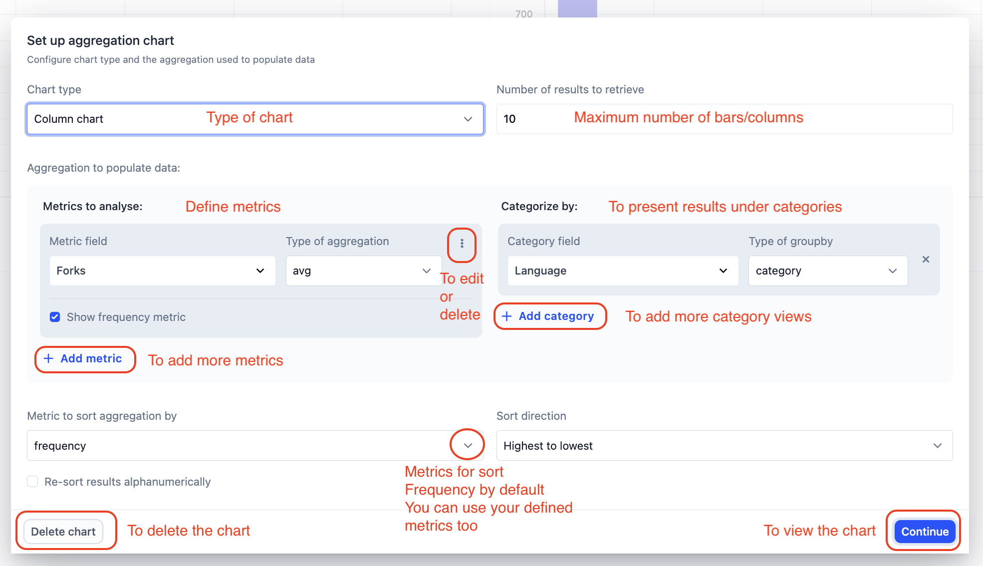This screenshot has height=566, width=983.
Task: Enable Re-sort results alphanumerically checkbox
Action: point(32,482)
